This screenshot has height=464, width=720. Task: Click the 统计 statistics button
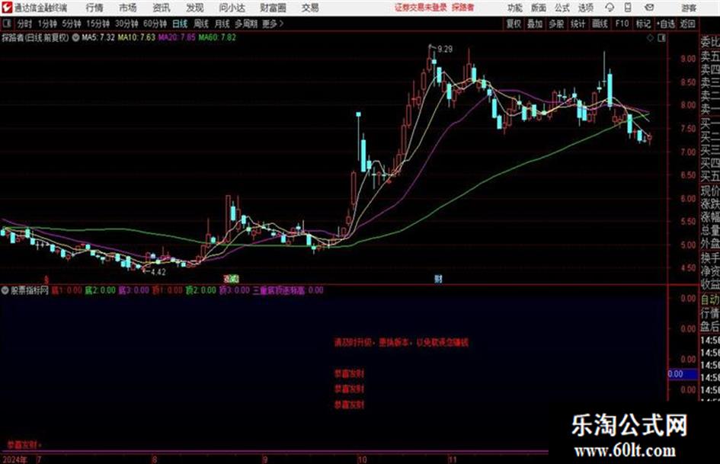(578, 24)
